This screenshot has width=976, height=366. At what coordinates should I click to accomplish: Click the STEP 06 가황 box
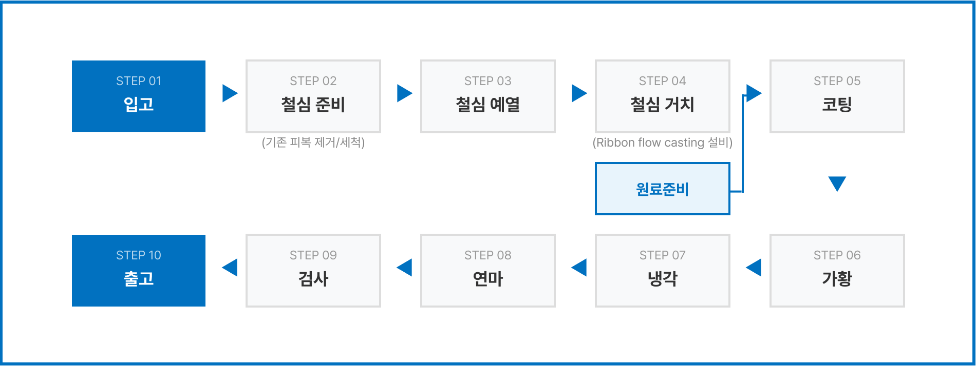pos(837,271)
